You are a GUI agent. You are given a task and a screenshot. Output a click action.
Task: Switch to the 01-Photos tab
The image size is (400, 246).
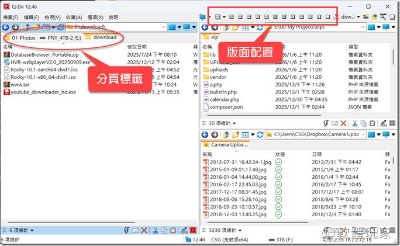click(20, 37)
